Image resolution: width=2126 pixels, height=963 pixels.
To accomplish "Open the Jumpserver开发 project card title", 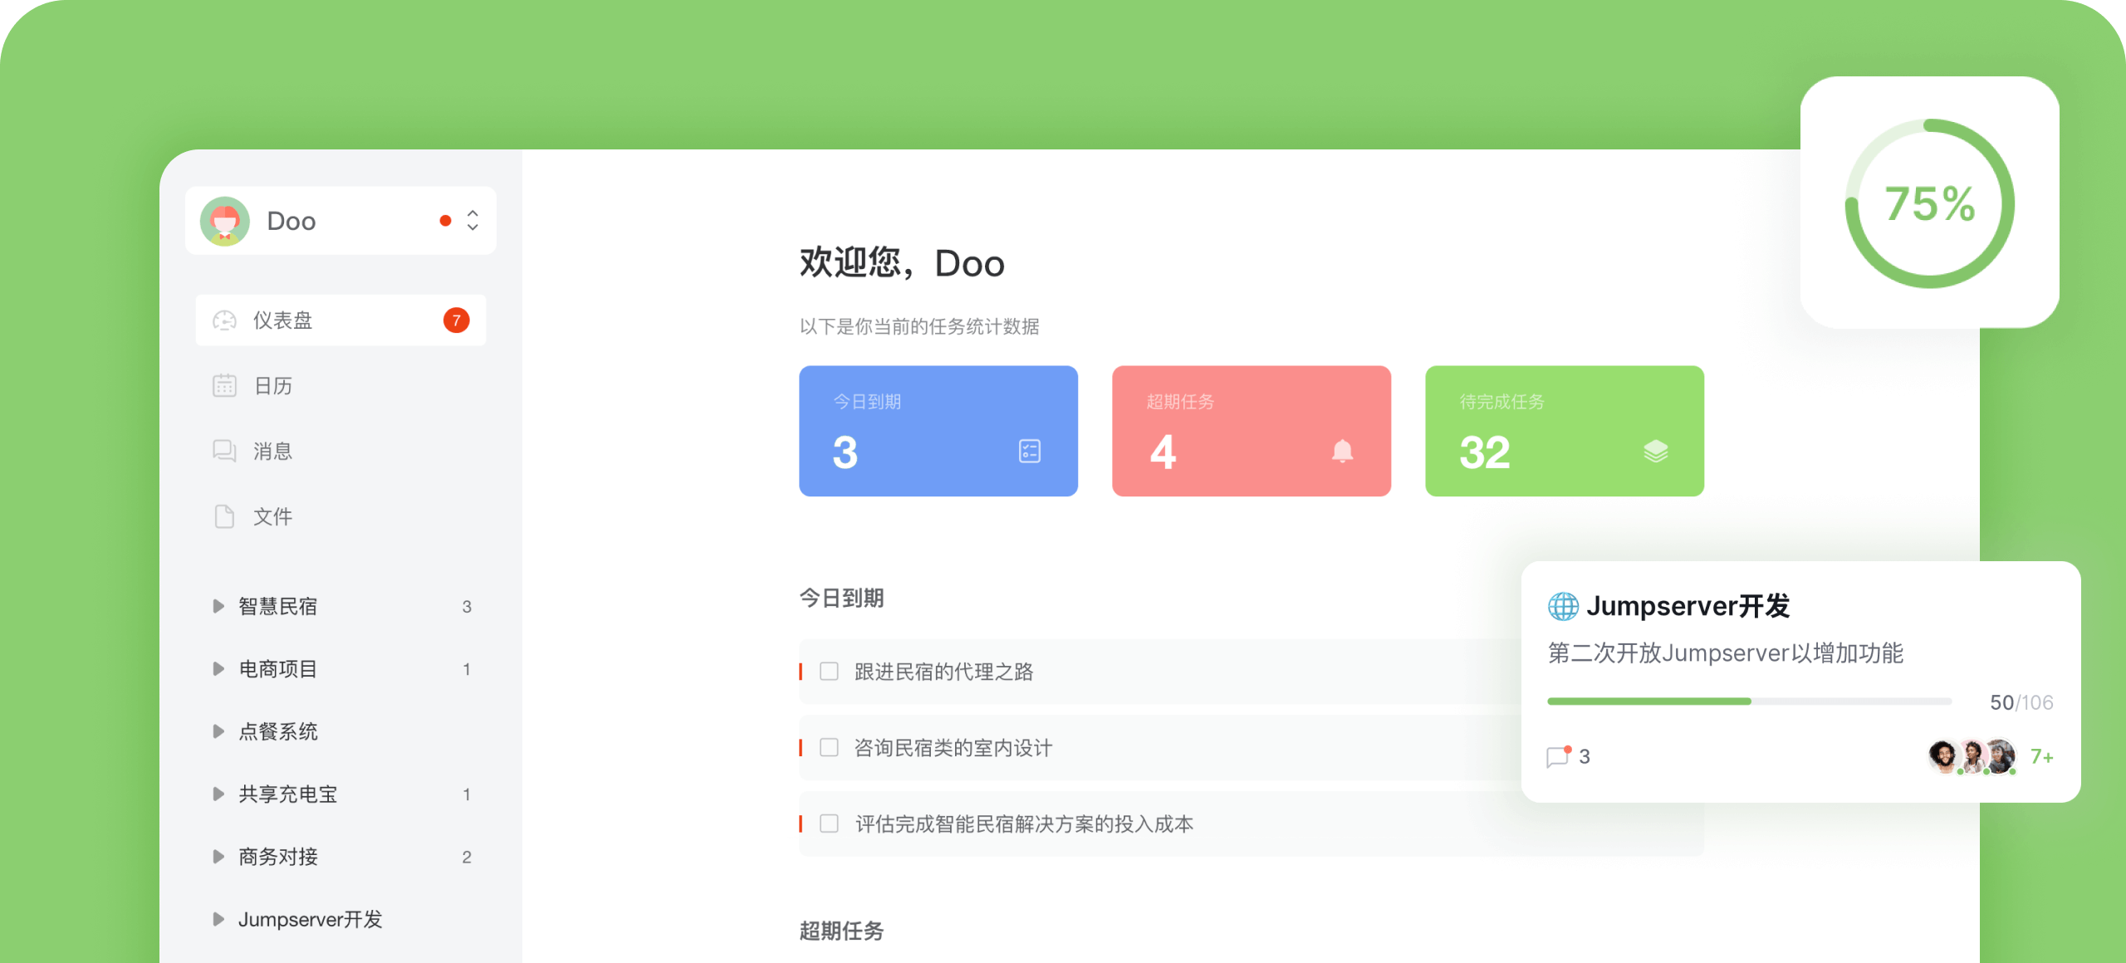I will point(1688,607).
